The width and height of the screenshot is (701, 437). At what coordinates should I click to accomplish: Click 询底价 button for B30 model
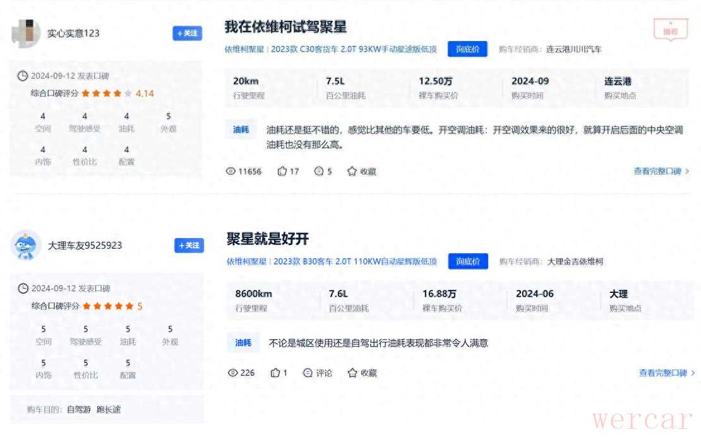[468, 261]
